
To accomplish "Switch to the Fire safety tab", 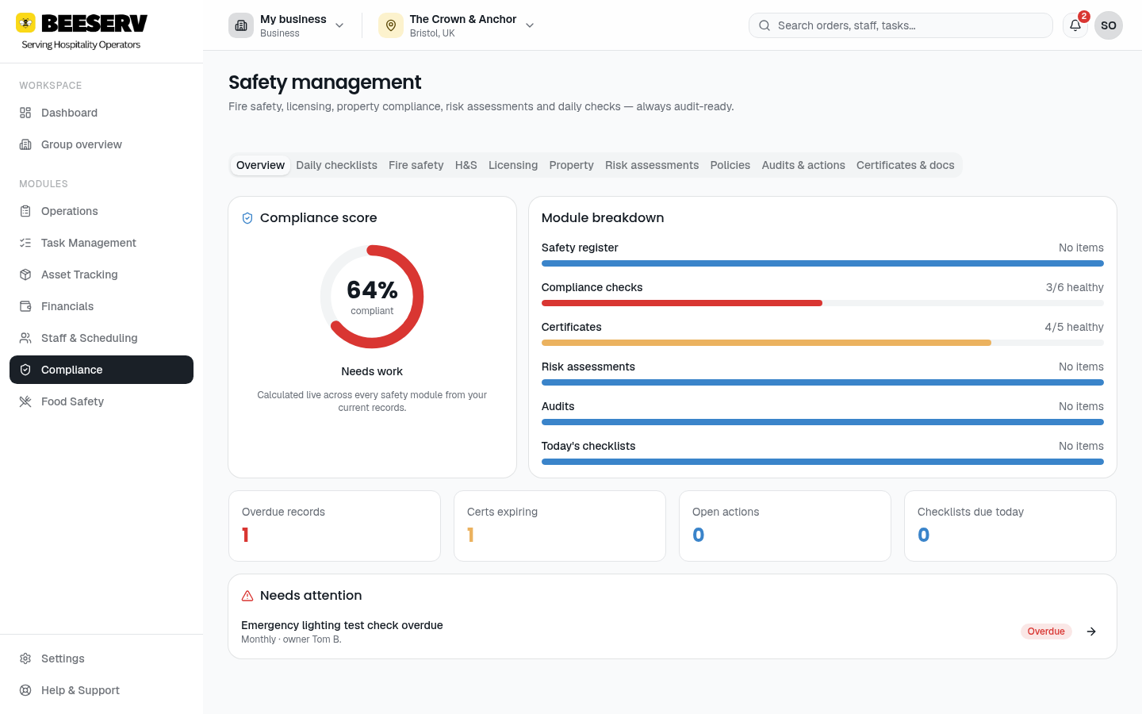I will 416,165.
